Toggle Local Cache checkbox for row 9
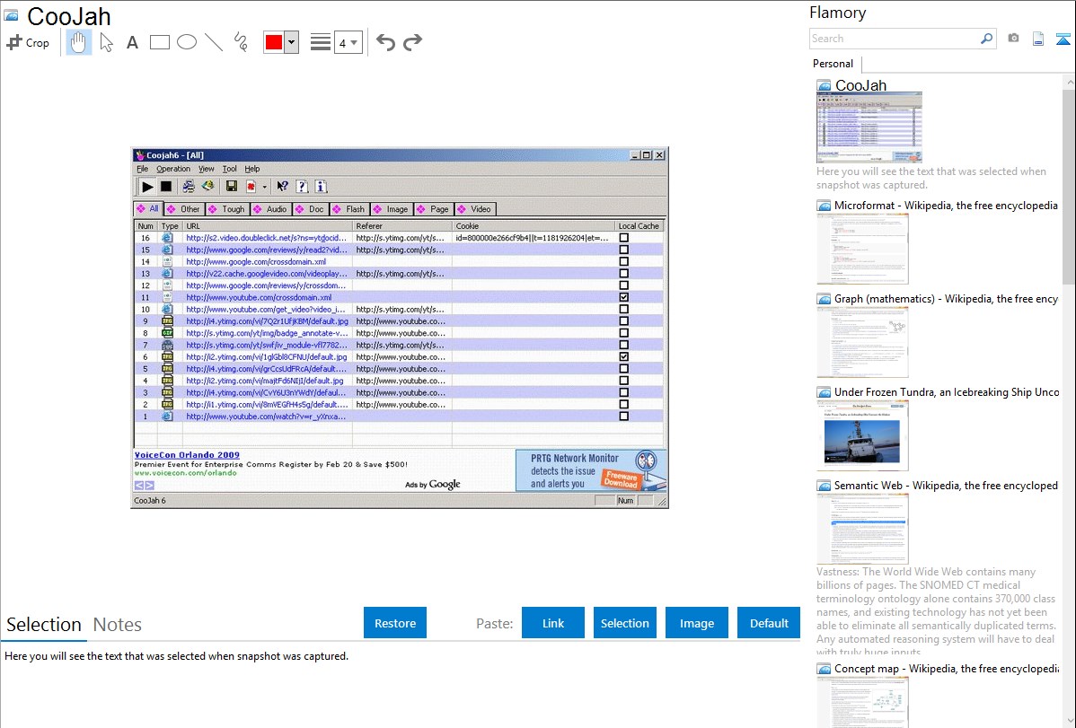The width and height of the screenshot is (1076, 728). 624,321
